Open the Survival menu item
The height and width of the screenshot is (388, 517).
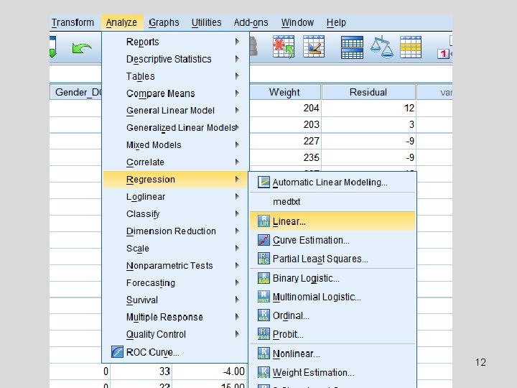pos(175,300)
